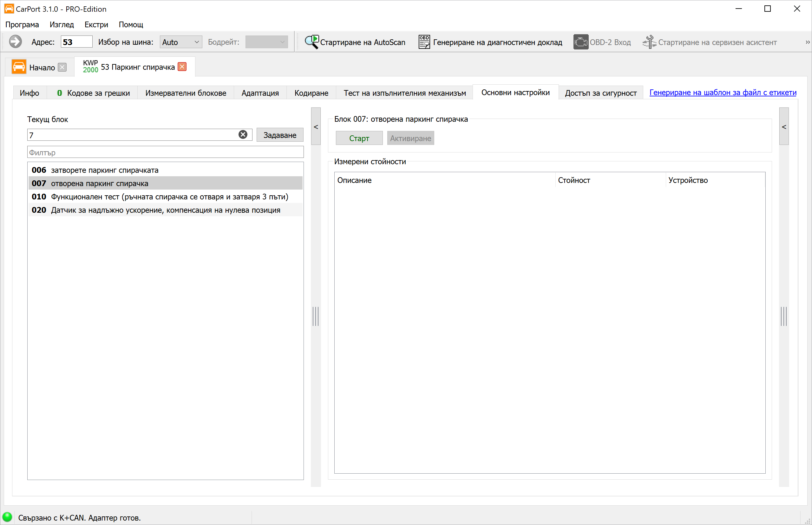Image resolution: width=812 pixels, height=525 pixels.
Task: Click the AutoScan magnifier icon
Action: point(311,42)
